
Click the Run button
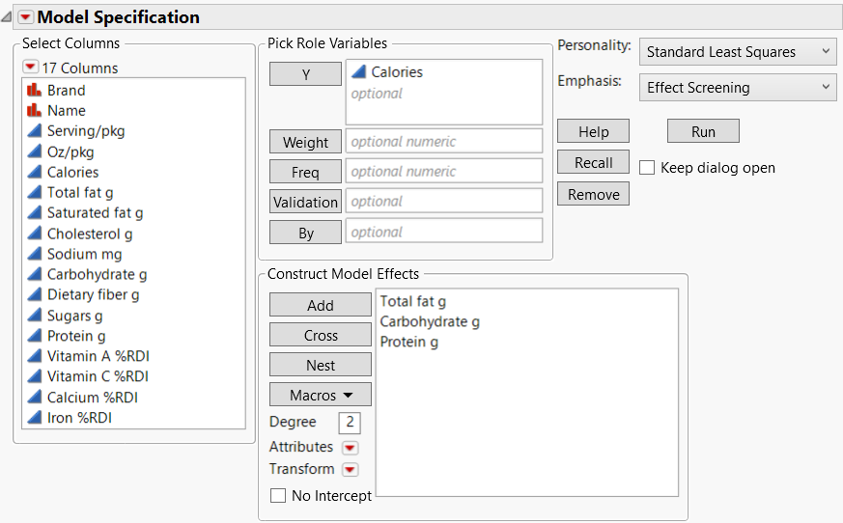click(703, 131)
